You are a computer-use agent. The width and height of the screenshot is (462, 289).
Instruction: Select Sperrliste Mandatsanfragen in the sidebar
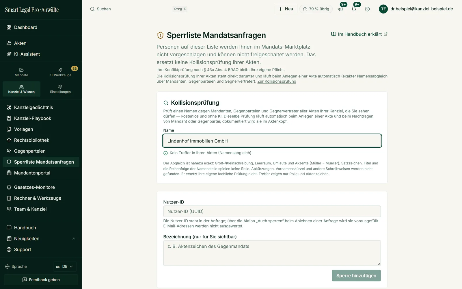click(41, 162)
